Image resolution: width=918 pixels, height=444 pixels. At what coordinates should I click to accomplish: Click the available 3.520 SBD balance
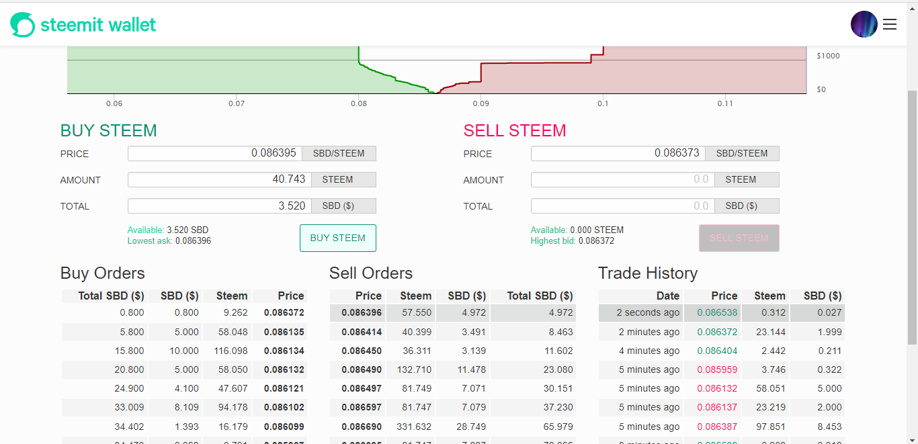point(187,230)
